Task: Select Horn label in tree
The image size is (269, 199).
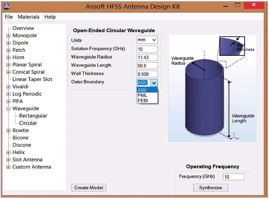Action: pos(18,57)
